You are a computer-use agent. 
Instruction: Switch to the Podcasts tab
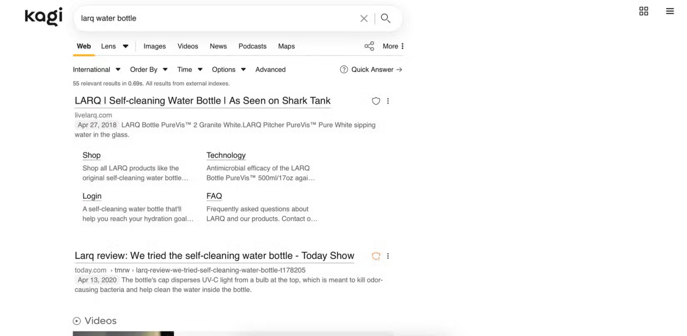(x=252, y=46)
